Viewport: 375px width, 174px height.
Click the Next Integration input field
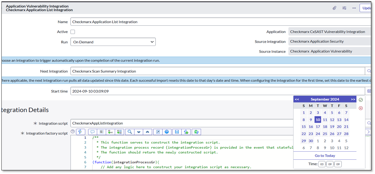click(x=218, y=71)
